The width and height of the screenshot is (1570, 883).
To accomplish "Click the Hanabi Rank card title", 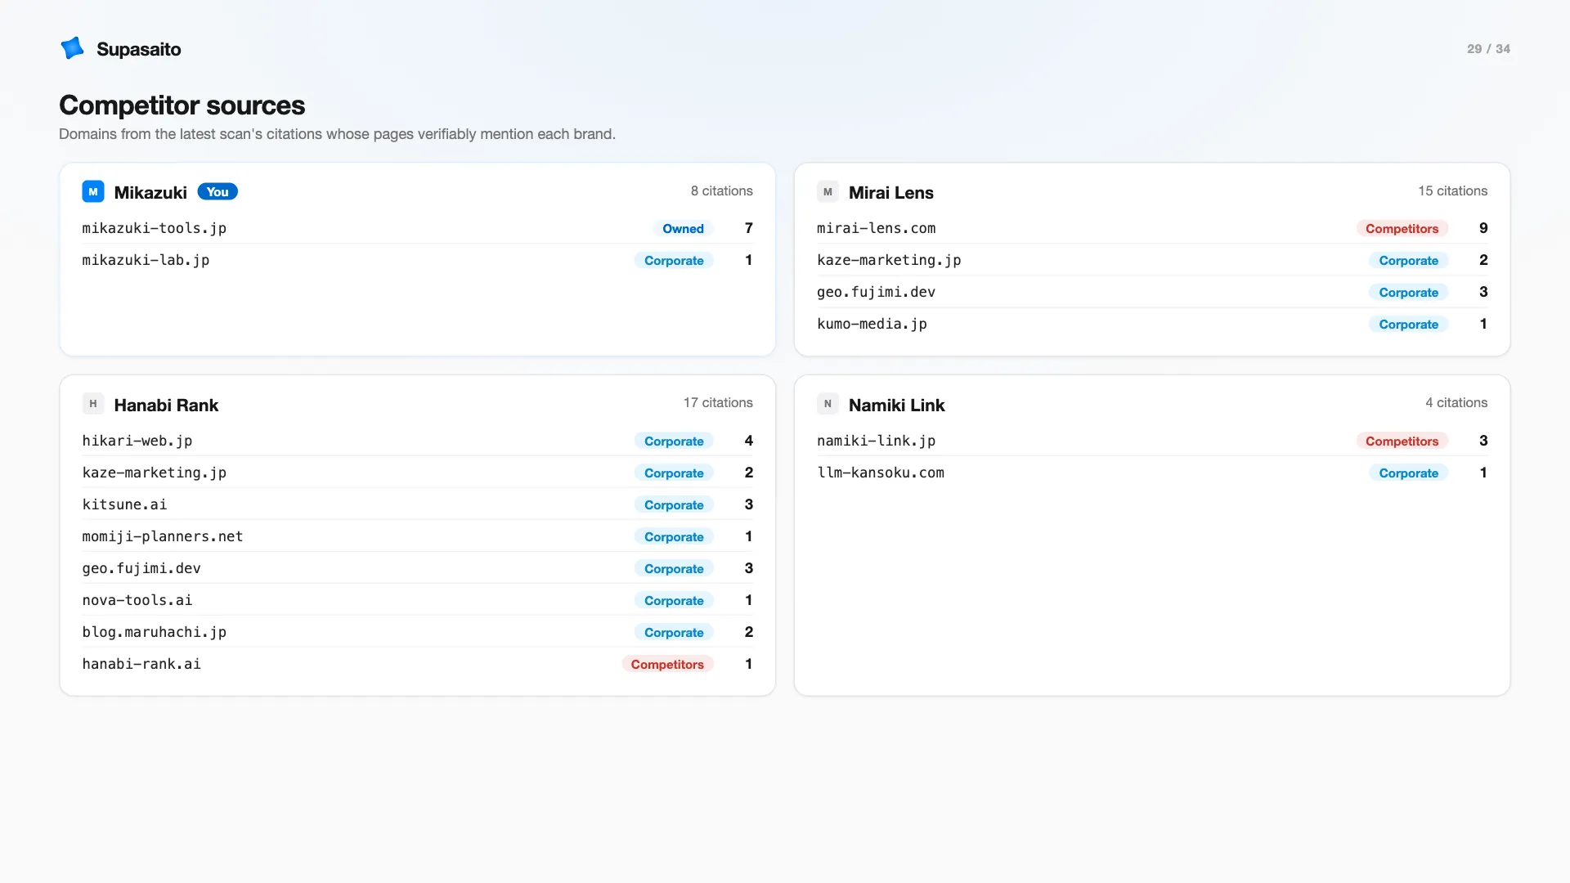I will click(x=166, y=405).
